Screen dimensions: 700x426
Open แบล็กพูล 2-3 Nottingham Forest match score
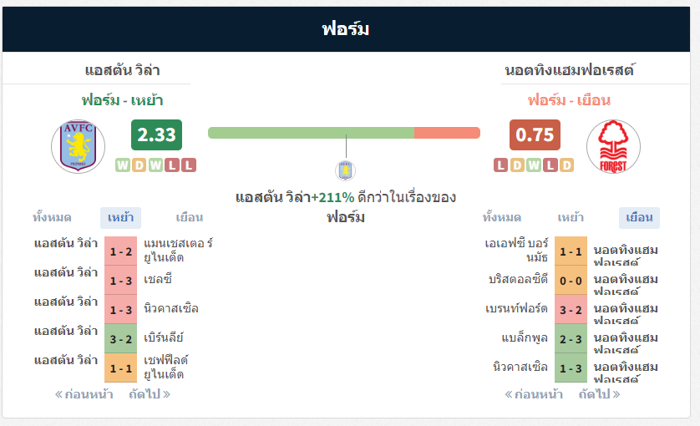point(571,339)
